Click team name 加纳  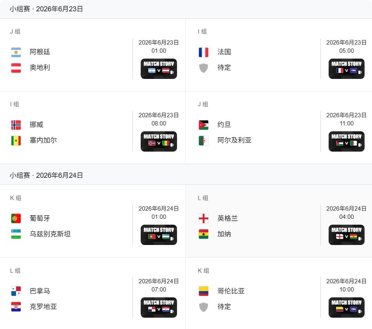tap(224, 234)
